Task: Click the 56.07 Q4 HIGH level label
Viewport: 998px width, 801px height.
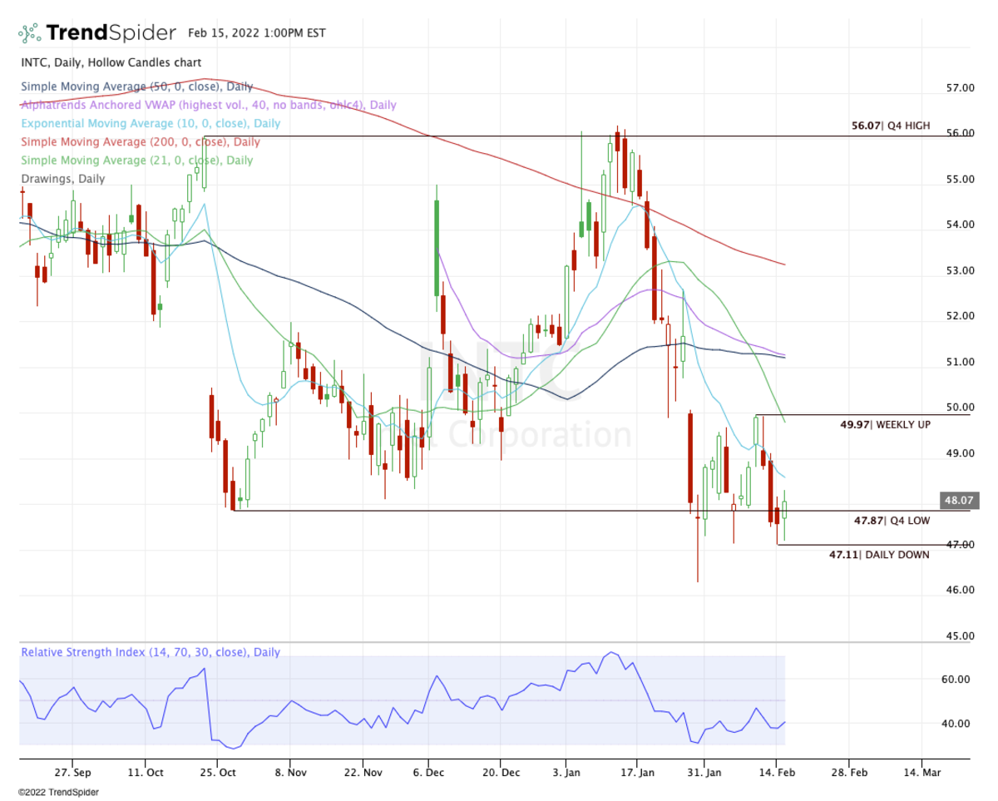Action: pos(891,126)
